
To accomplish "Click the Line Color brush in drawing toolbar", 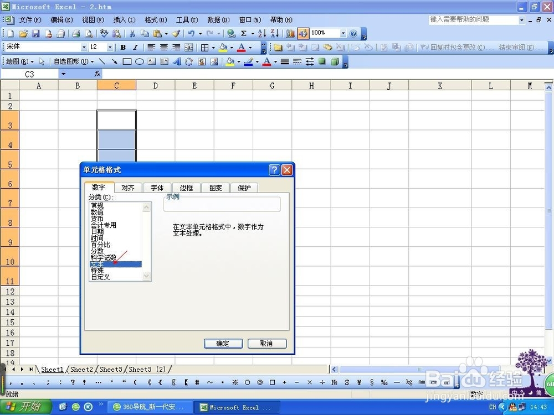I will coord(248,62).
